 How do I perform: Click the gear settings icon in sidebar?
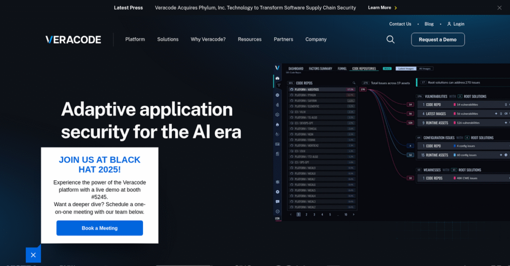[x=277, y=192]
